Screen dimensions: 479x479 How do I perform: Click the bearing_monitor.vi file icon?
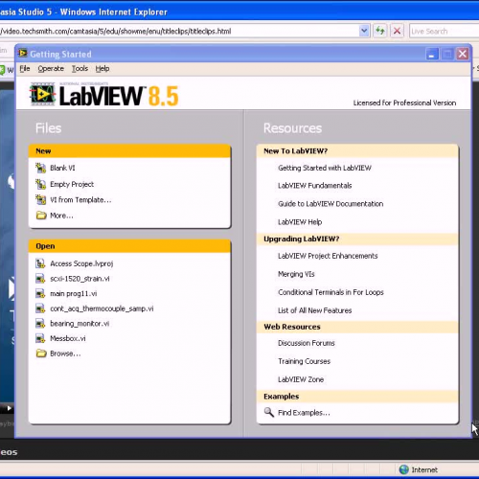[40, 324]
